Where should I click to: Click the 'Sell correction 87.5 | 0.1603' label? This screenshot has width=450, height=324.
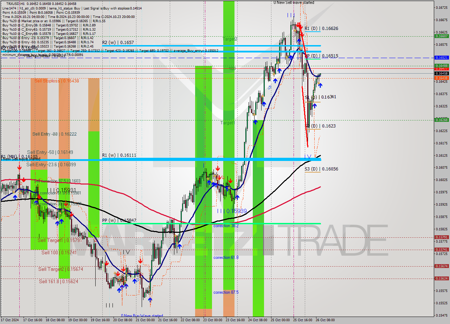tap(57, 181)
